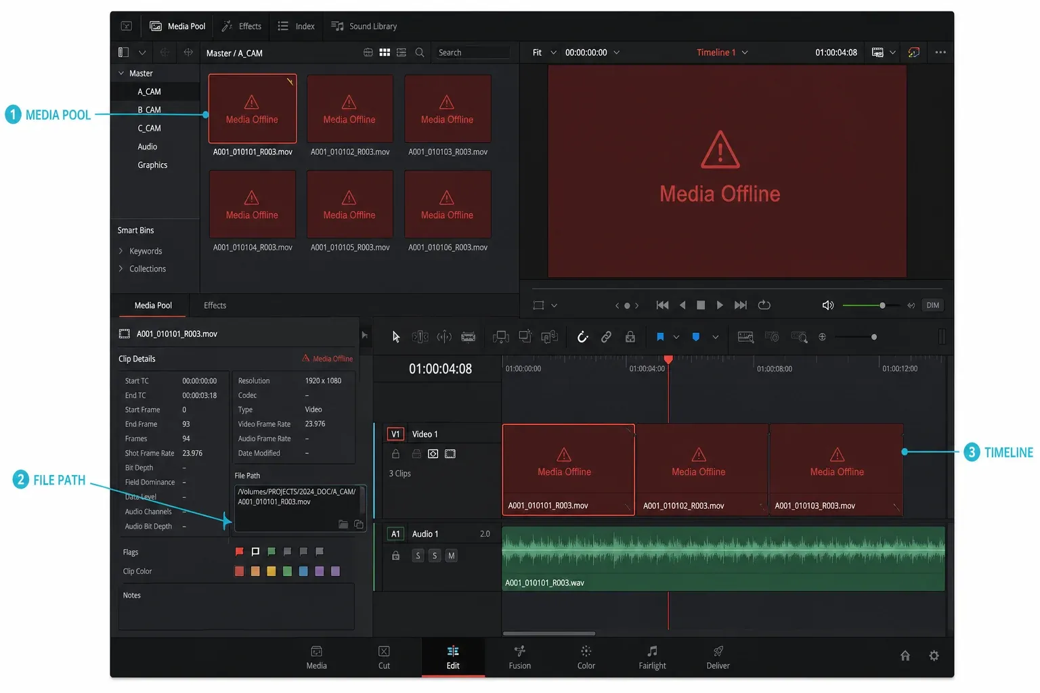Go to the Cut page
1040x693 pixels.
(384, 657)
